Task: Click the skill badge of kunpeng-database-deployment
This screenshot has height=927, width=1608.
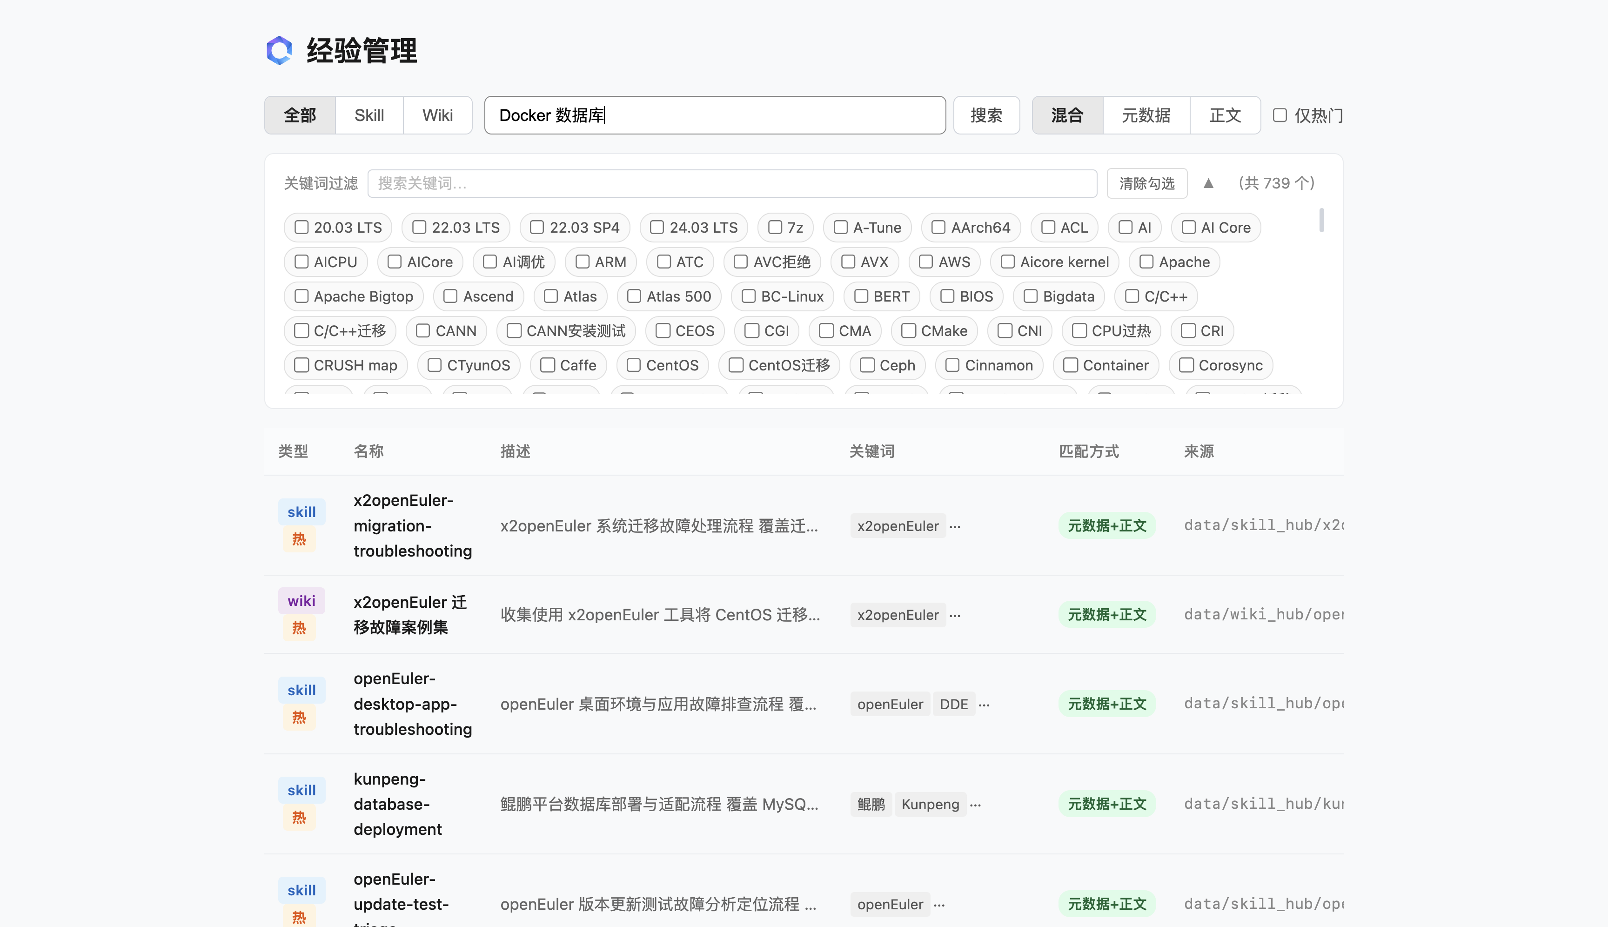Action: [302, 790]
